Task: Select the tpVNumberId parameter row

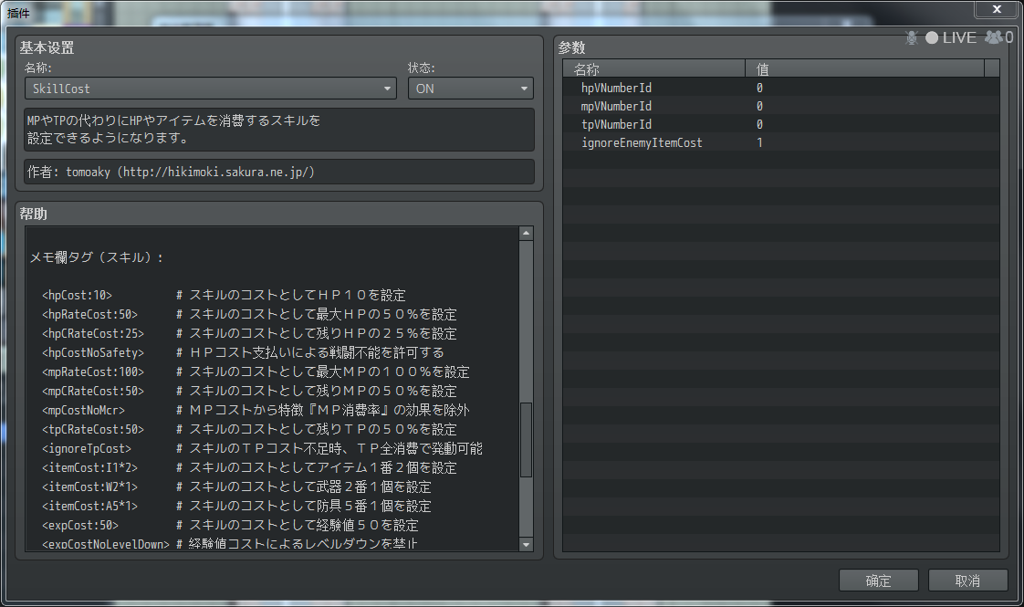Action: 781,124
